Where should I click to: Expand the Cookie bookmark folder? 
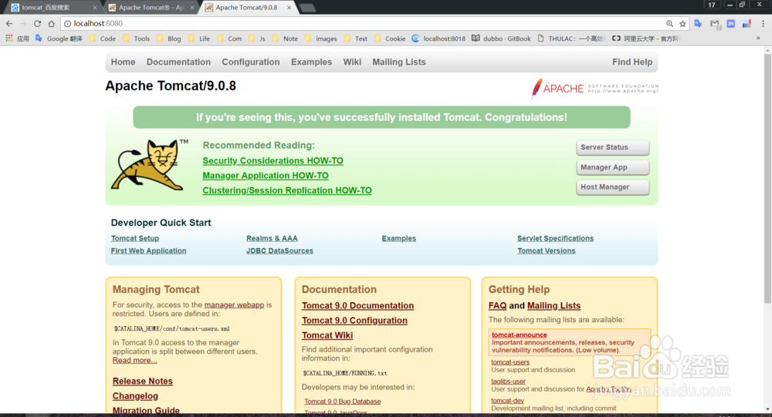pyautogui.click(x=390, y=39)
